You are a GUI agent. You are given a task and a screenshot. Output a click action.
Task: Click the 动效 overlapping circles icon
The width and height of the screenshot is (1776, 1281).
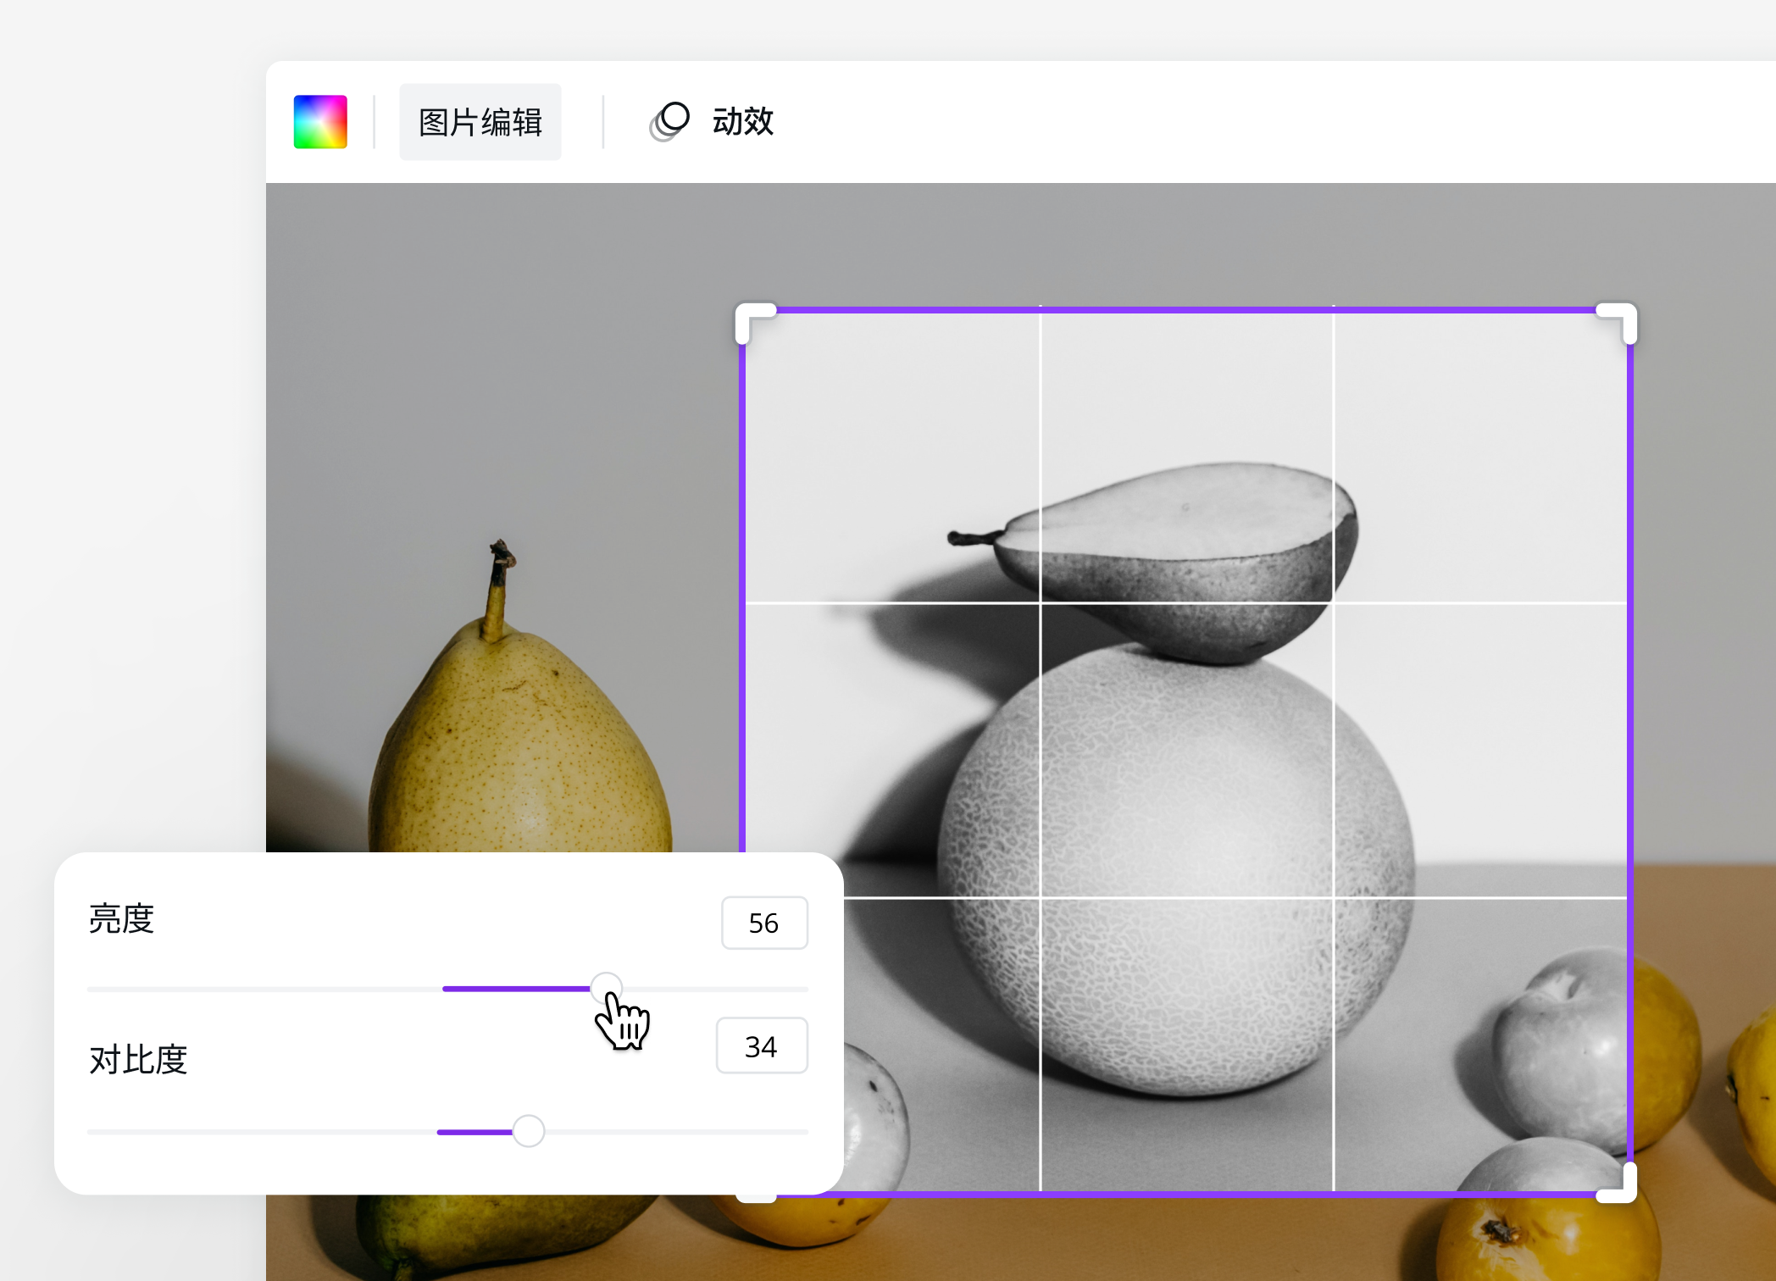point(669,122)
